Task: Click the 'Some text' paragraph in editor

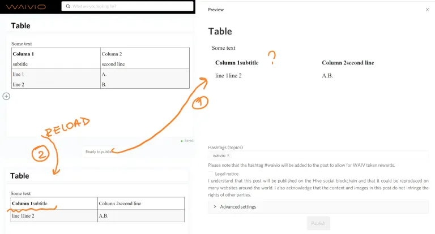Action: pyautogui.click(x=22, y=44)
